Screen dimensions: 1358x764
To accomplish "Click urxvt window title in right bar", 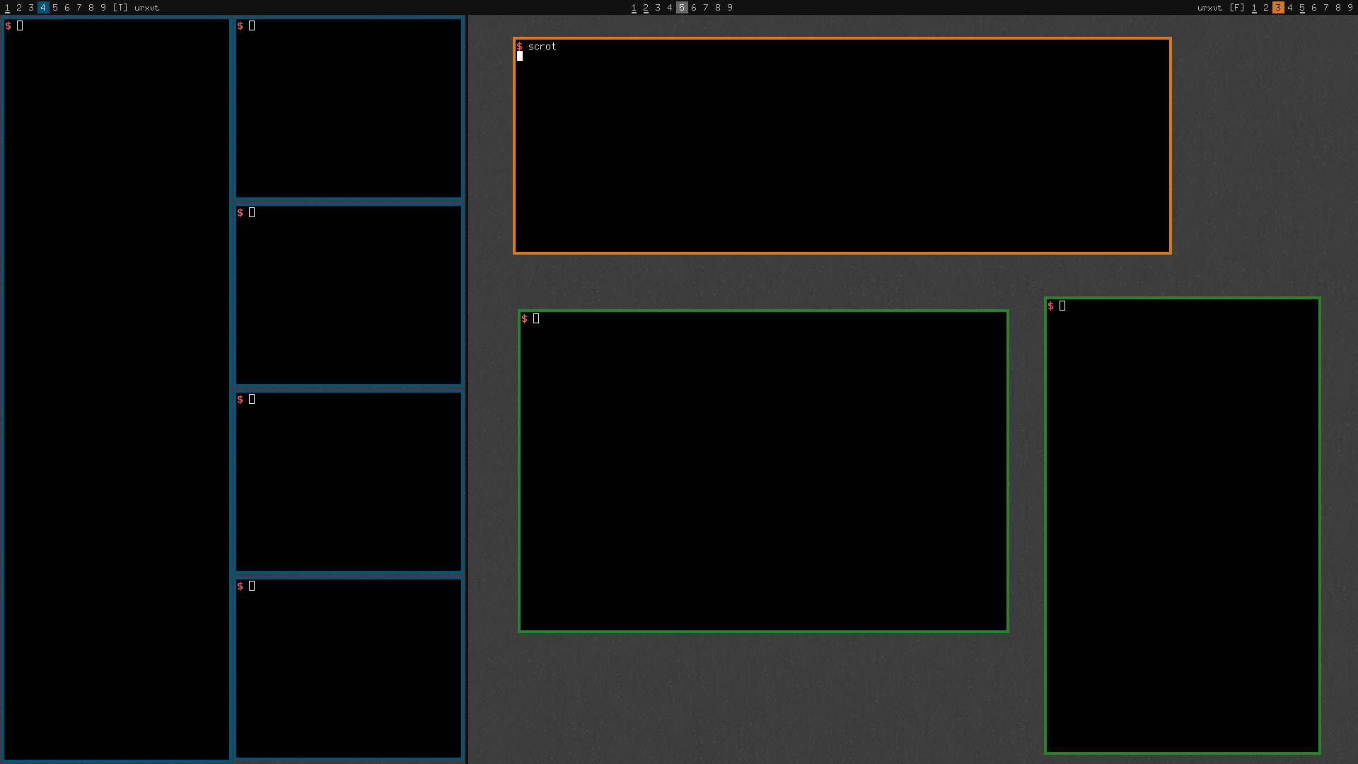I will 1209,8.
